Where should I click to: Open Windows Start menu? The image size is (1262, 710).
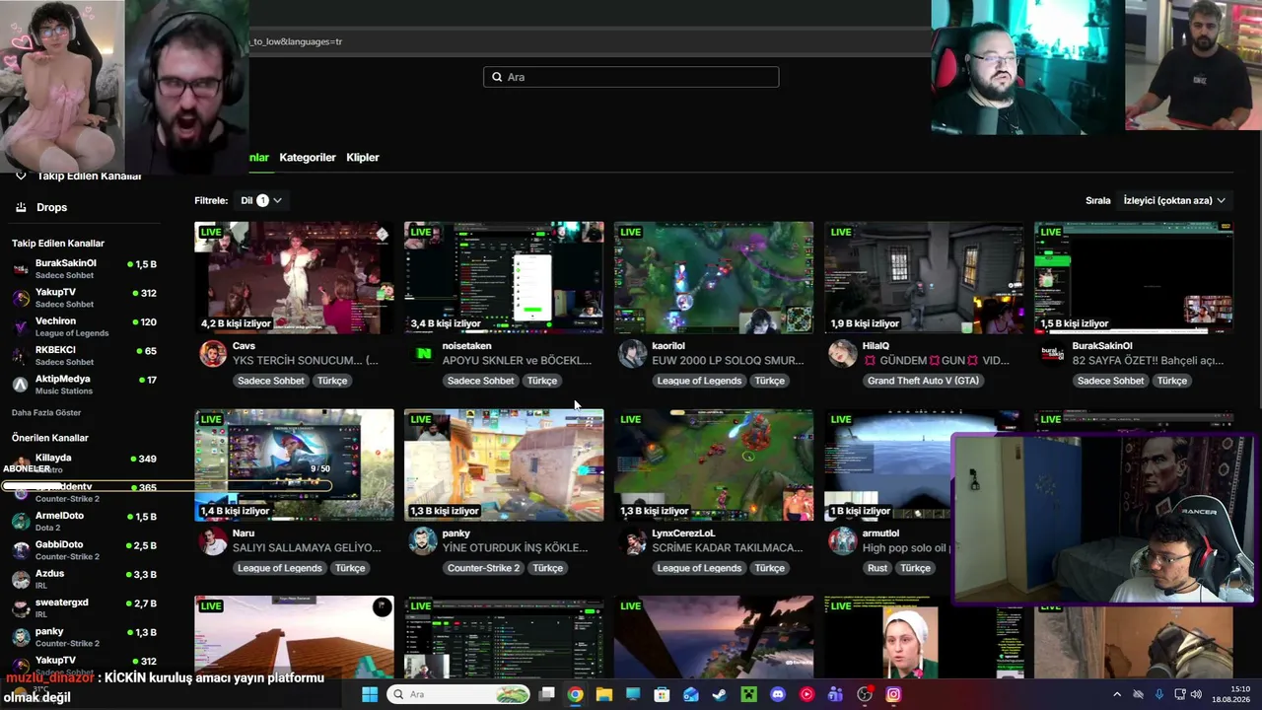tap(370, 694)
